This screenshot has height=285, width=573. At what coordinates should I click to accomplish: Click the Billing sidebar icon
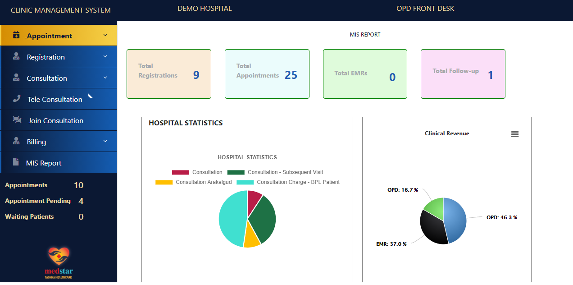coord(17,141)
